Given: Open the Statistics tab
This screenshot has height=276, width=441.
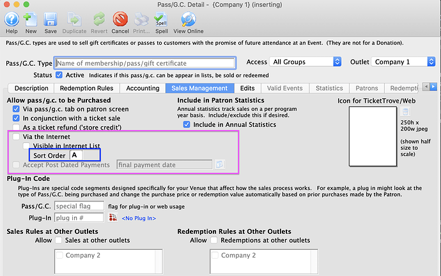Looking at the screenshot, I should pyautogui.click(x=329, y=88).
